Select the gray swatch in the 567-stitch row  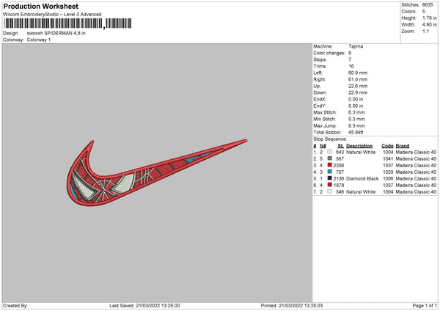[329, 158]
